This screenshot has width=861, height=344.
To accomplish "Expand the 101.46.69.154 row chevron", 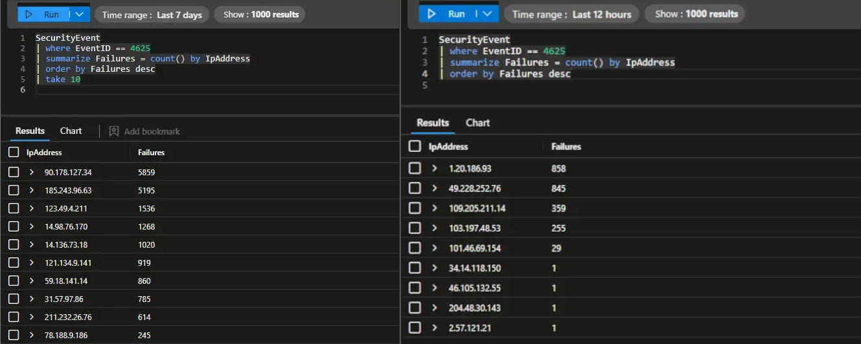I will pos(435,248).
